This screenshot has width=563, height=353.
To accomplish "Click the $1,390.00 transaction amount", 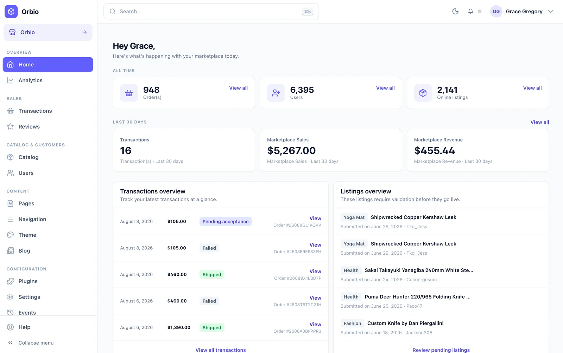I will pyautogui.click(x=179, y=328).
